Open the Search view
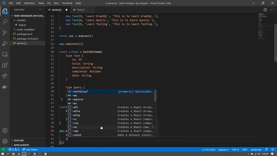The width and height of the screenshot is (277, 156). [x=5, y=22]
